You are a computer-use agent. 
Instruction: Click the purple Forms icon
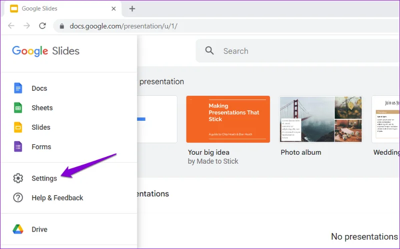18,147
